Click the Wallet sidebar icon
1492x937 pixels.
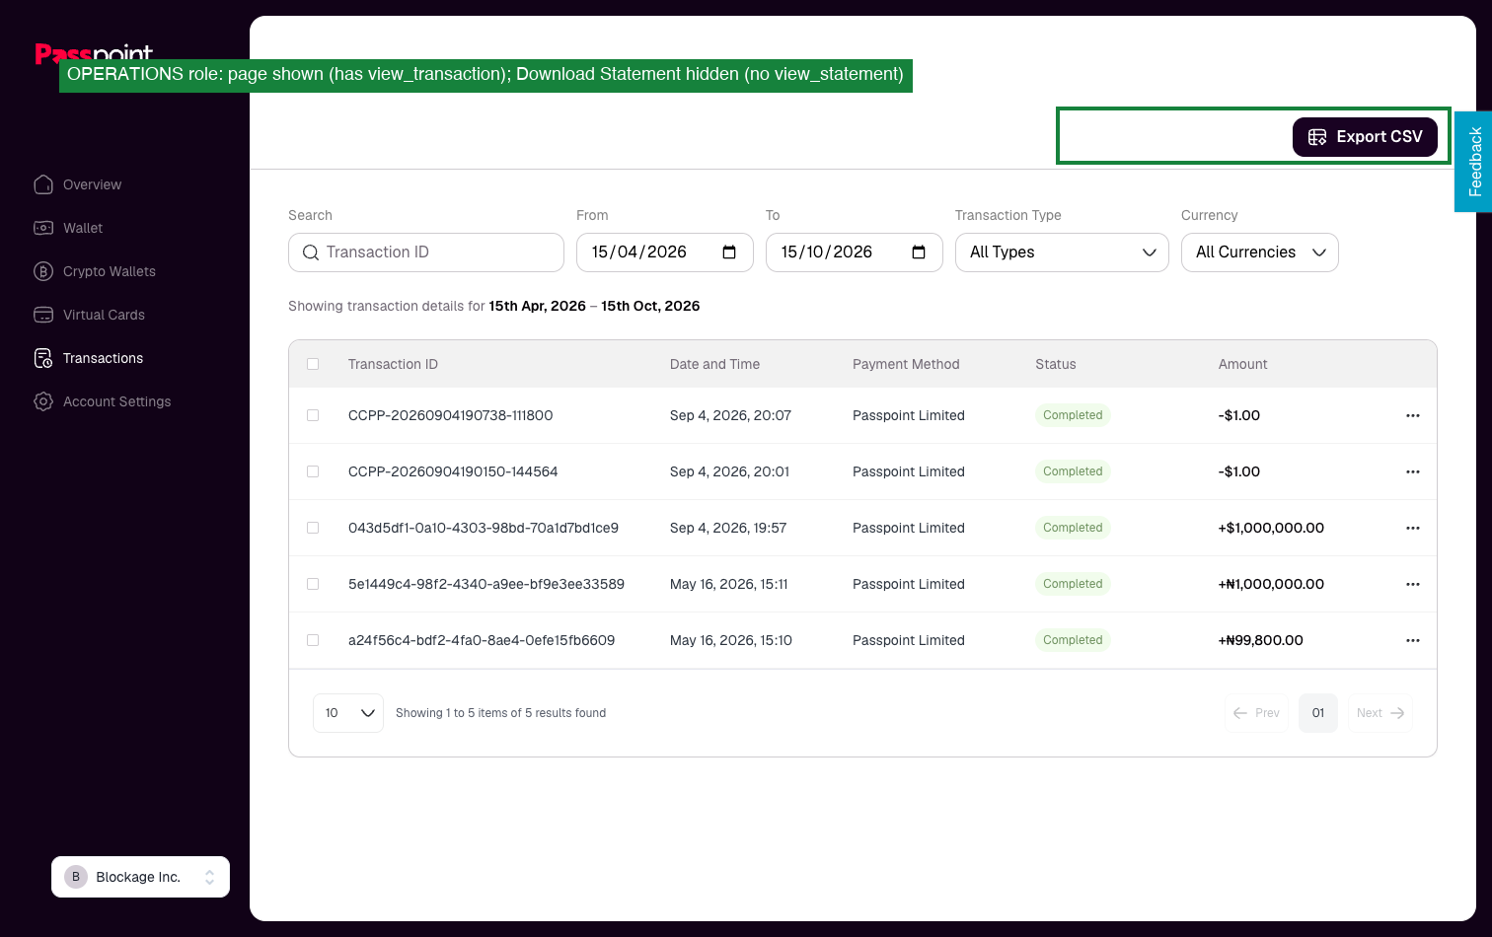(x=43, y=228)
